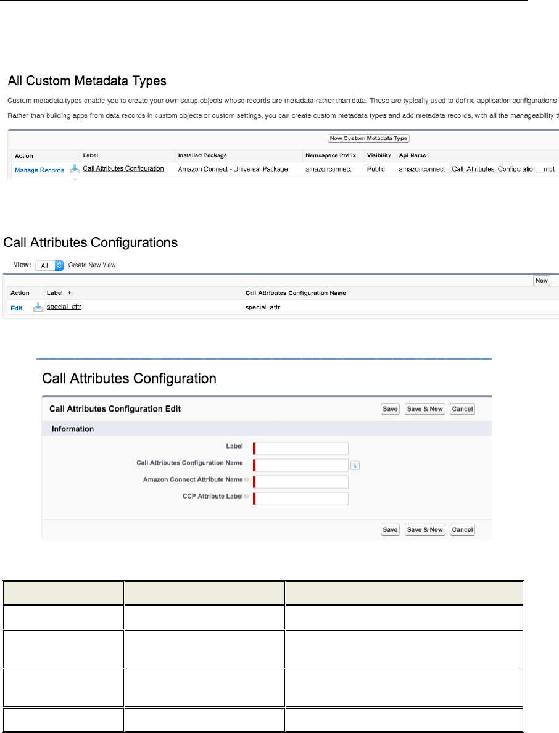Viewport: 559px width, 733px height.
Task: Click the New Custom Metadata Type button
Action: pyautogui.click(x=369, y=138)
